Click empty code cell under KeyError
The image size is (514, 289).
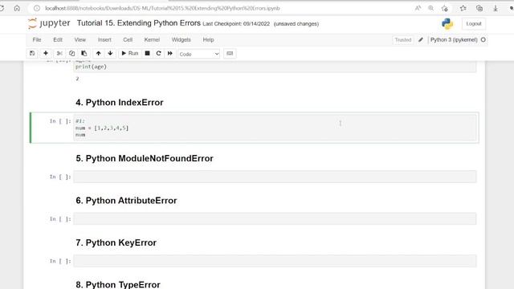coord(275,261)
